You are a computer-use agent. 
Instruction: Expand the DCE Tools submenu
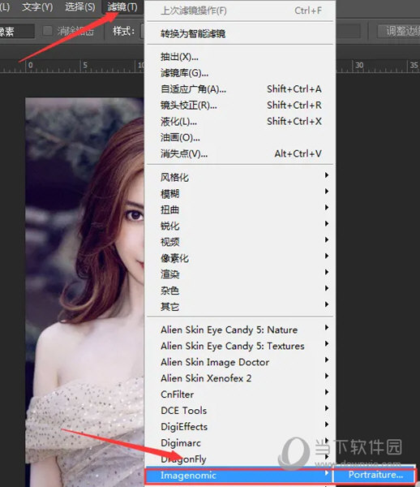(239, 410)
